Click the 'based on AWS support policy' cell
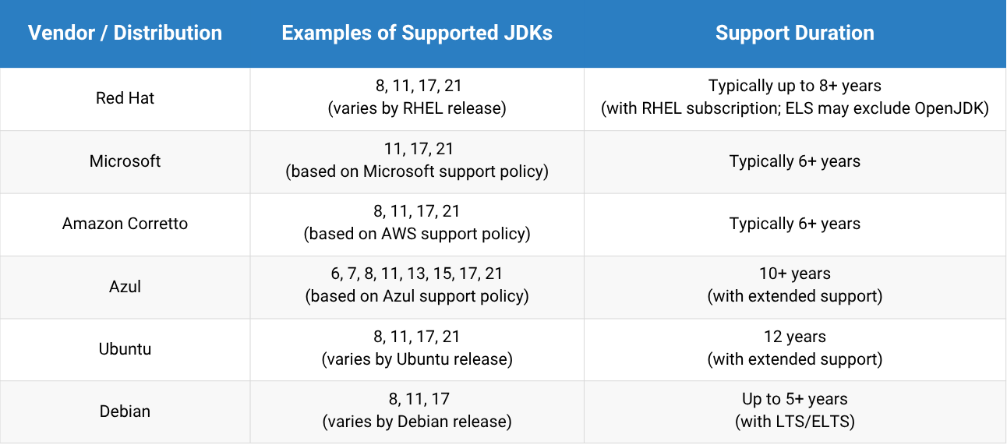The image size is (1007, 445). (417, 224)
